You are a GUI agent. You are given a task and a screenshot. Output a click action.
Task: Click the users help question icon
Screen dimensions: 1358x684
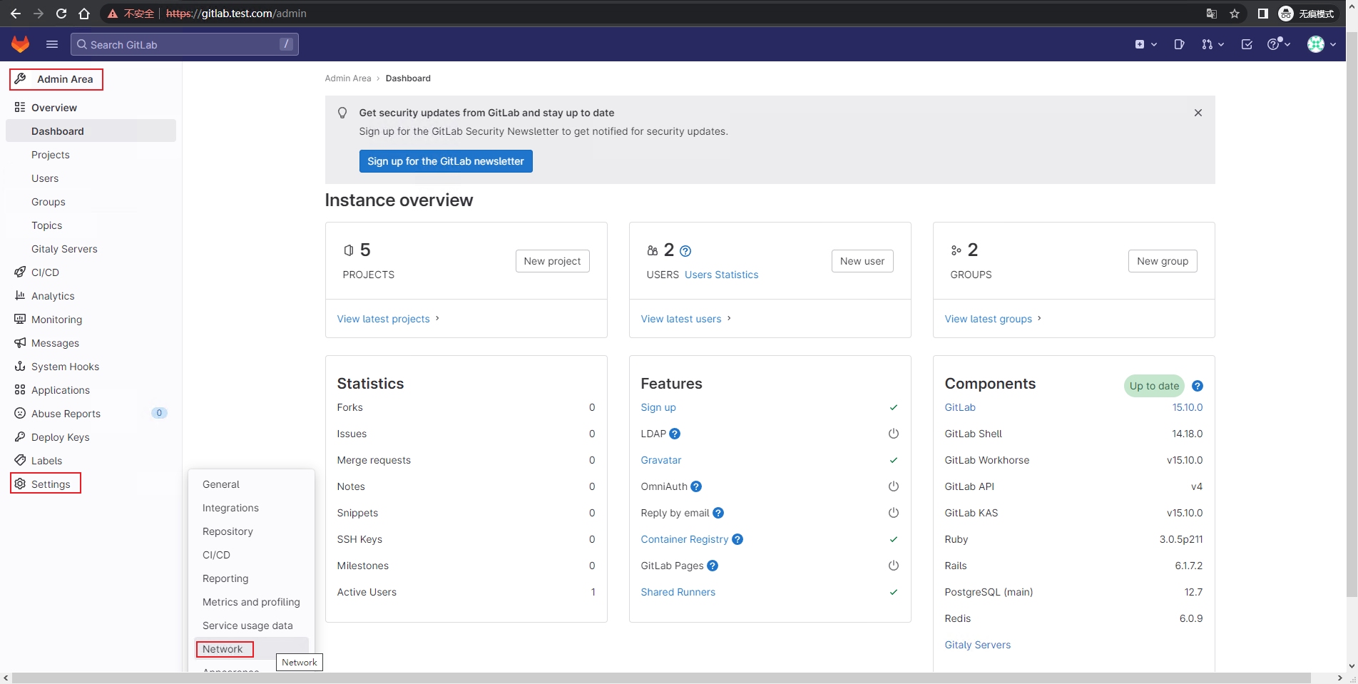point(685,251)
